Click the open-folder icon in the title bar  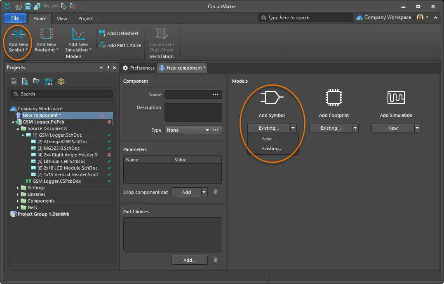coord(19,6)
